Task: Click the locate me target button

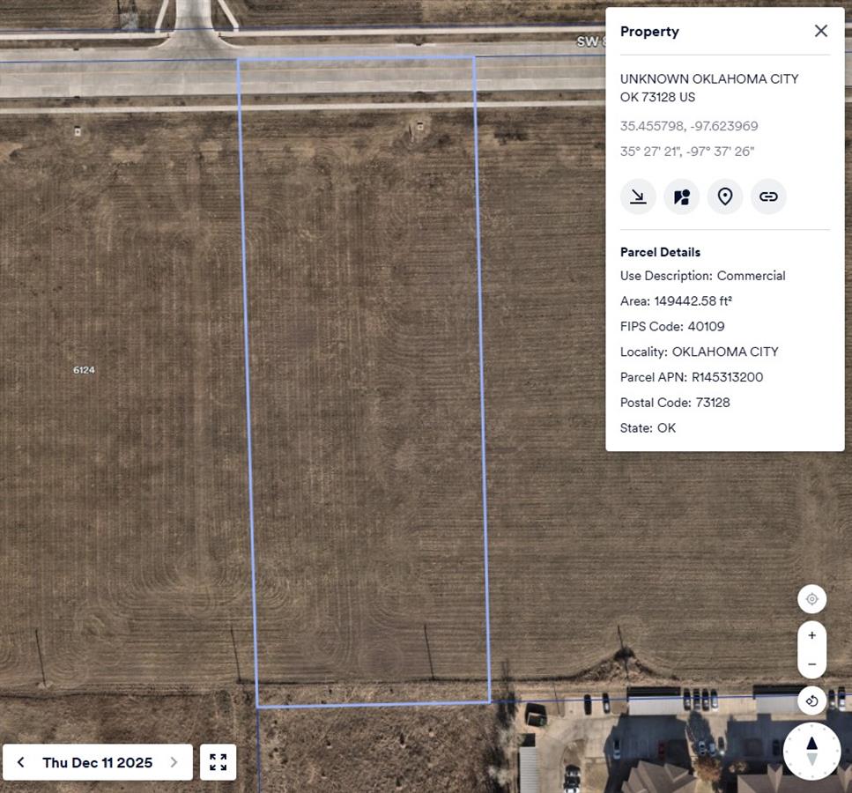Action: [811, 599]
